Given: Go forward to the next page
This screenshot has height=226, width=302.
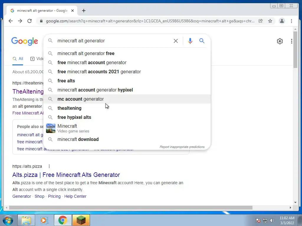Looking at the screenshot, I should click(x=20, y=21).
